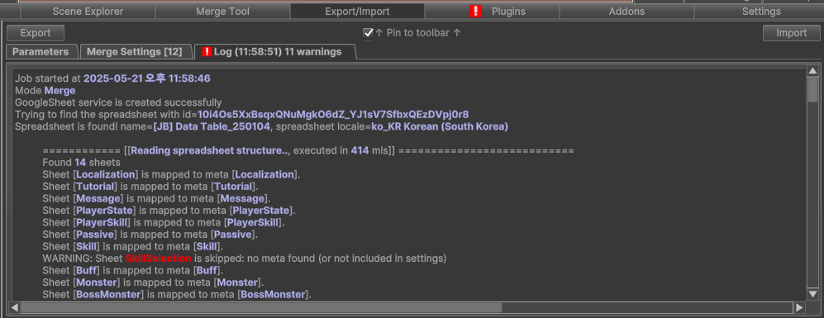Screen dimensions: 824x318
Task: Click the horizontal scrollbar left arrow
Action: pos(15,307)
